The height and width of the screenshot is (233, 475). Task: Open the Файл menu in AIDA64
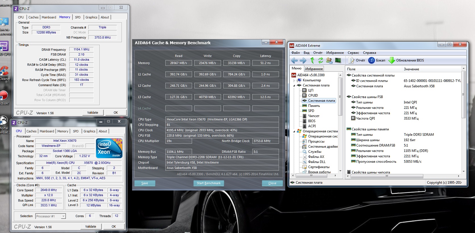click(295, 53)
